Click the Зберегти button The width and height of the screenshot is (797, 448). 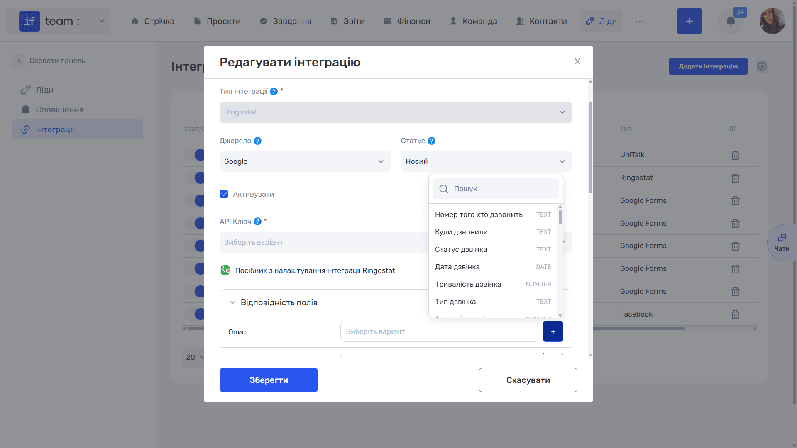coord(269,380)
